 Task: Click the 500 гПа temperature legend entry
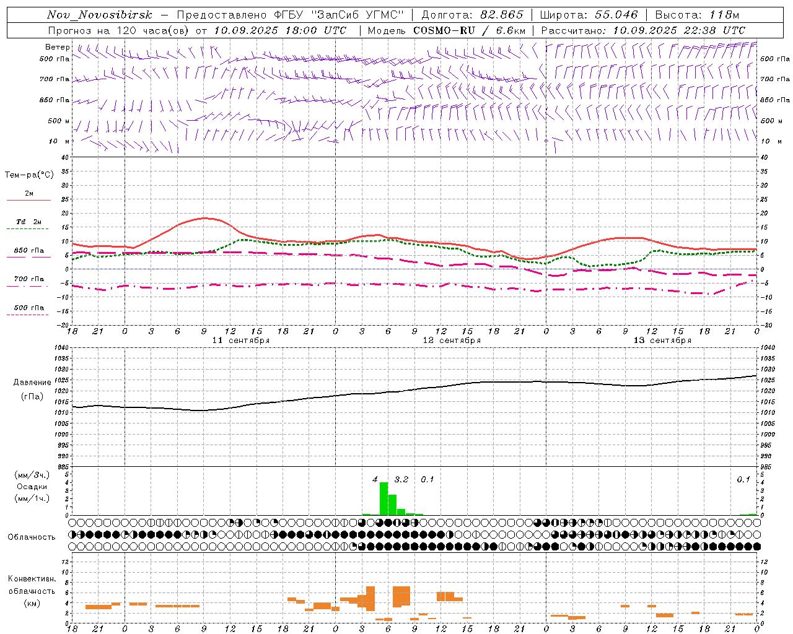coord(29,311)
